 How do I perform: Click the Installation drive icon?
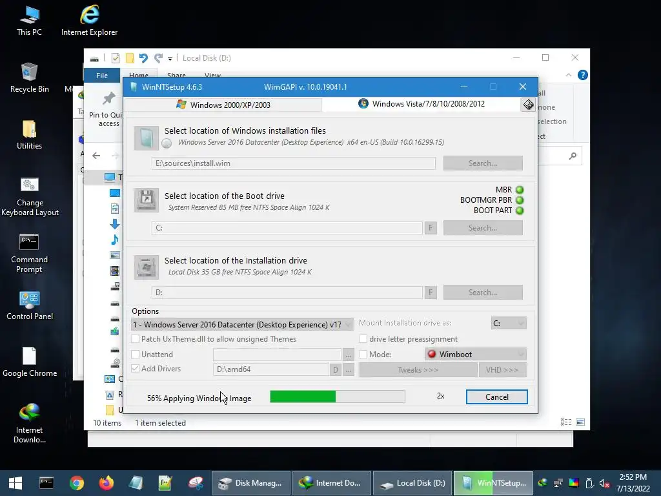click(x=147, y=267)
